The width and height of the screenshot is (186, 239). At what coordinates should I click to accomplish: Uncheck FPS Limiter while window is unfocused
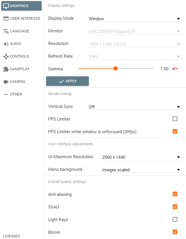point(175,131)
